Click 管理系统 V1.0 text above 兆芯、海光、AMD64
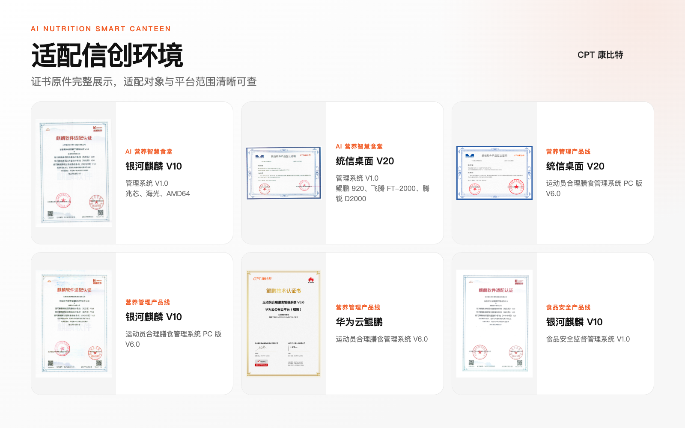The width and height of the screenshot is (685, 428). click(147, 183)
